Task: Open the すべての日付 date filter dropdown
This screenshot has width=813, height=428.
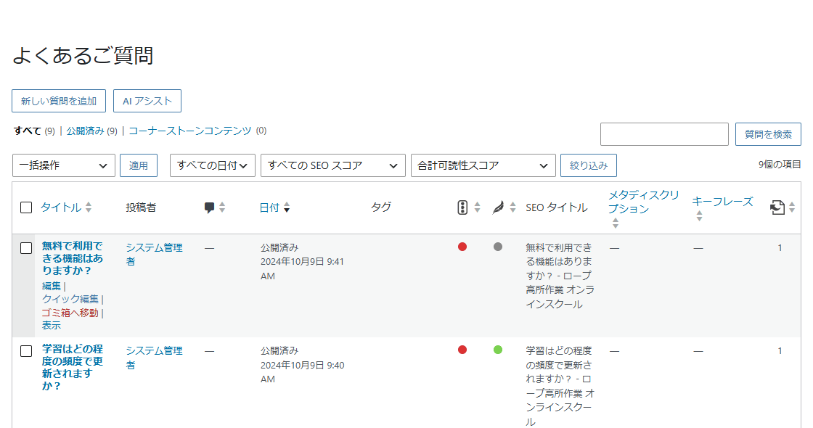Action: pos(213,165)
